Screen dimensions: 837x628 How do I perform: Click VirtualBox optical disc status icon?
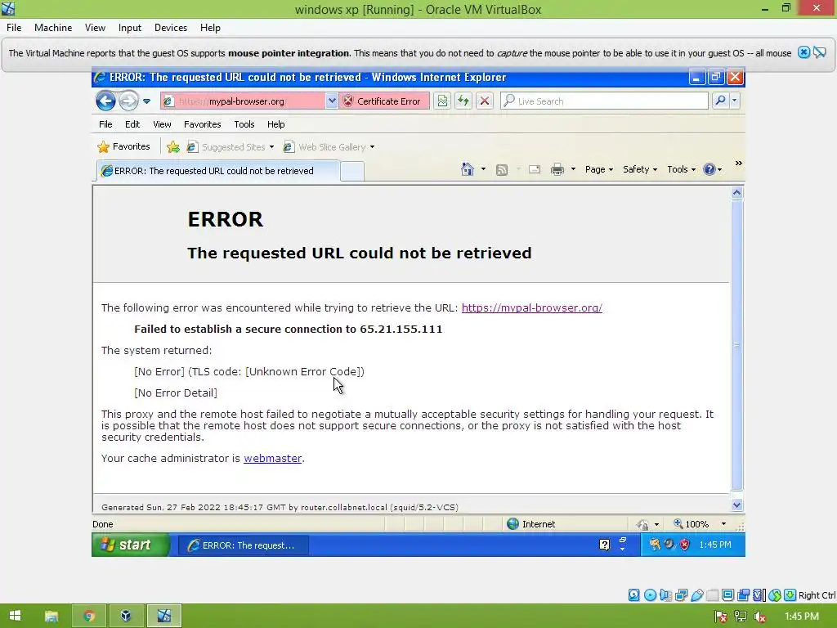click(x=650, y=595)
